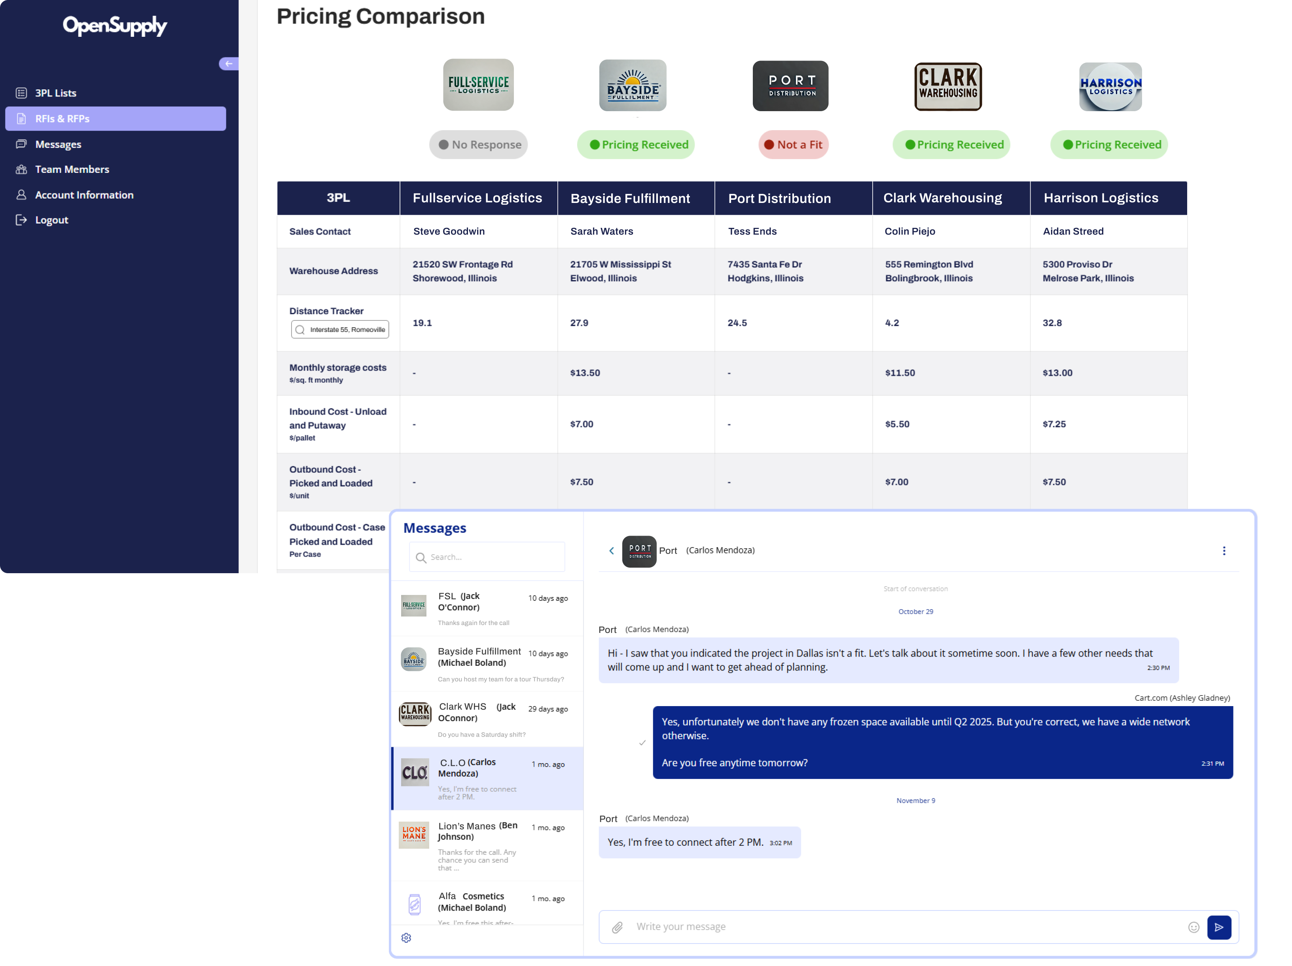Open the C.L.O Carlos Mendoza conversation
Screen dimensions: 1292x966
coord(487,778)
